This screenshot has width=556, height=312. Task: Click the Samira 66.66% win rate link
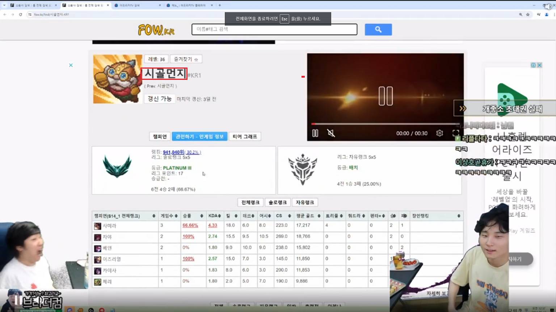[x=190, y=225]
